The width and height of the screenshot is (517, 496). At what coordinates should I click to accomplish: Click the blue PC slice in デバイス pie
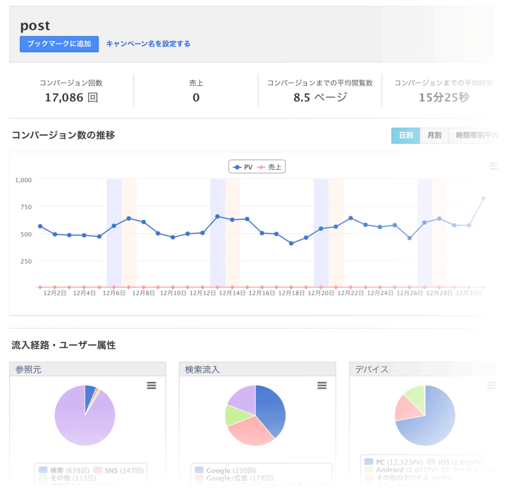(x=434, y=424)
